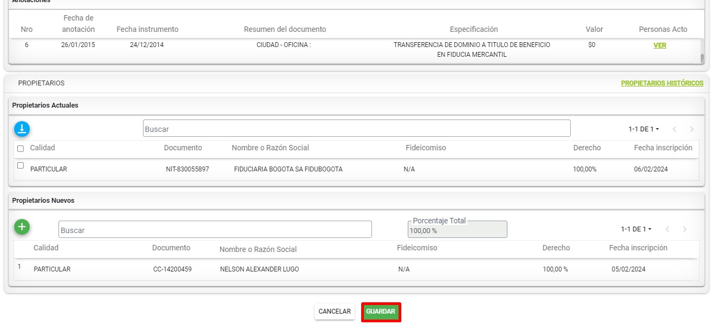This screenshot has height=325, width=711.
Task: Select all current owners via header checkbox
Action: [x=21, y=148]
